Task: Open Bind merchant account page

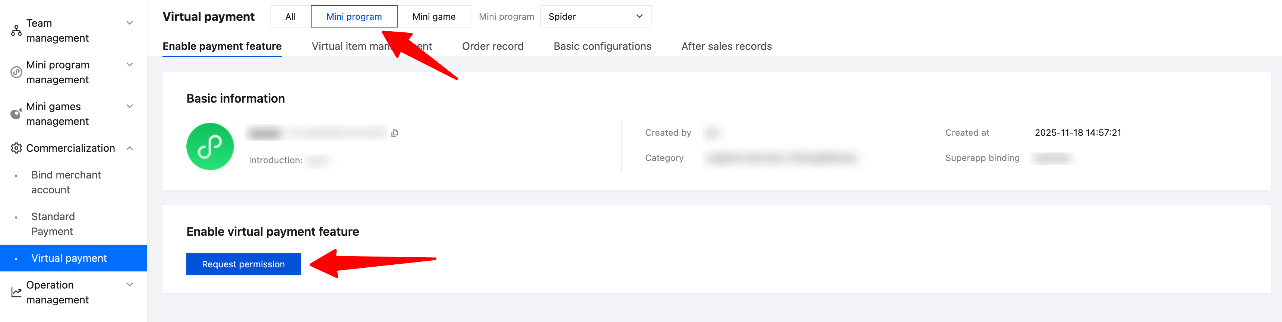Action: 66,182
